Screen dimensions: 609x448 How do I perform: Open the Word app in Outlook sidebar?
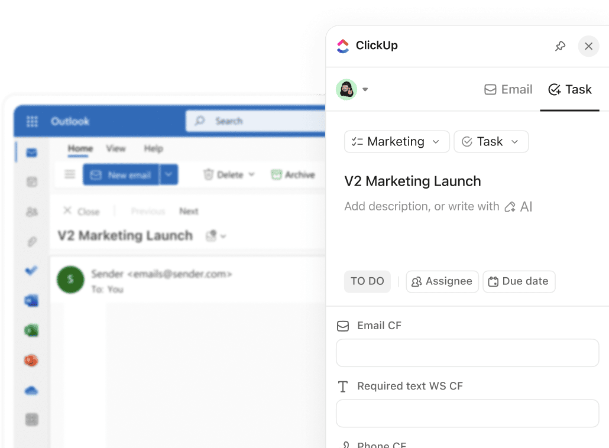point(31,301)
